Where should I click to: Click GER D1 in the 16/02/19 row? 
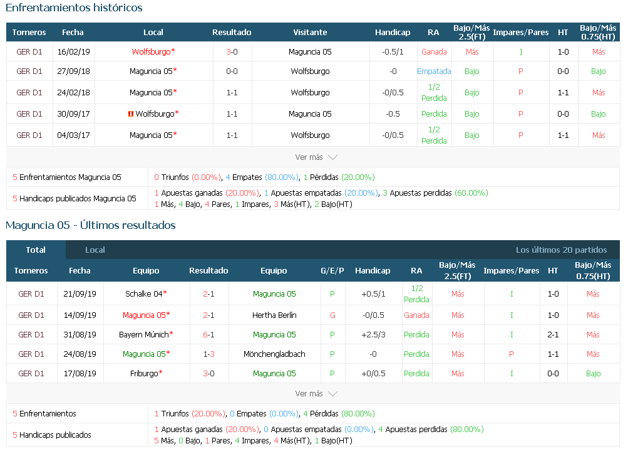click(x=29, y=52)
